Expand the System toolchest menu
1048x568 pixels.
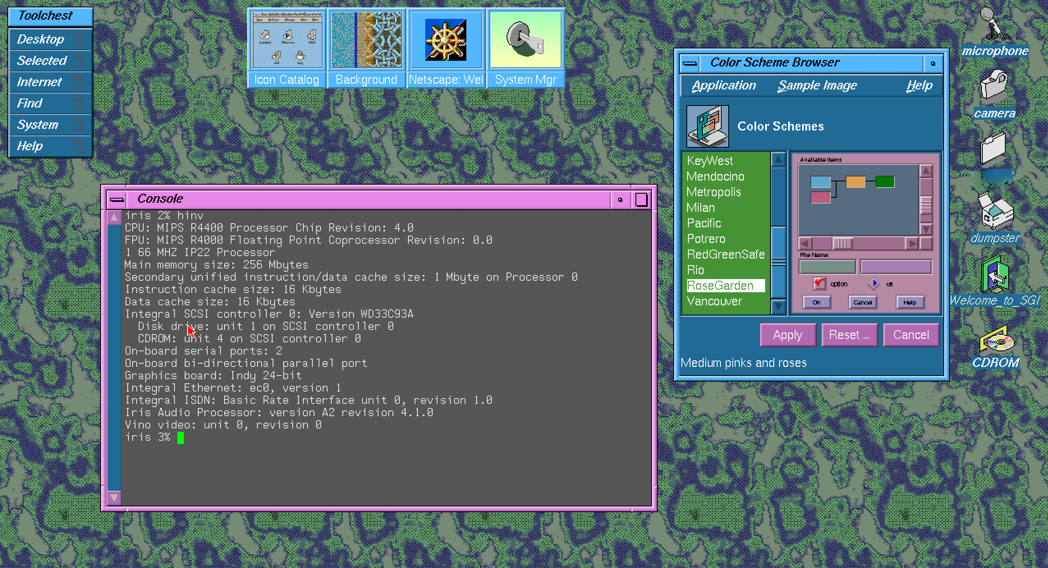pos(38,125)
